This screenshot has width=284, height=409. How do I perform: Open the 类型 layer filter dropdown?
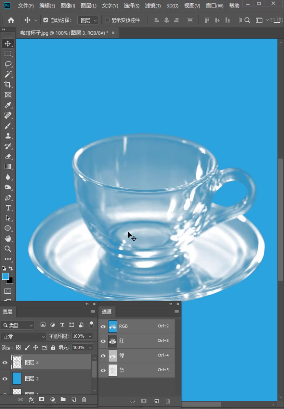tap(17, 325)
